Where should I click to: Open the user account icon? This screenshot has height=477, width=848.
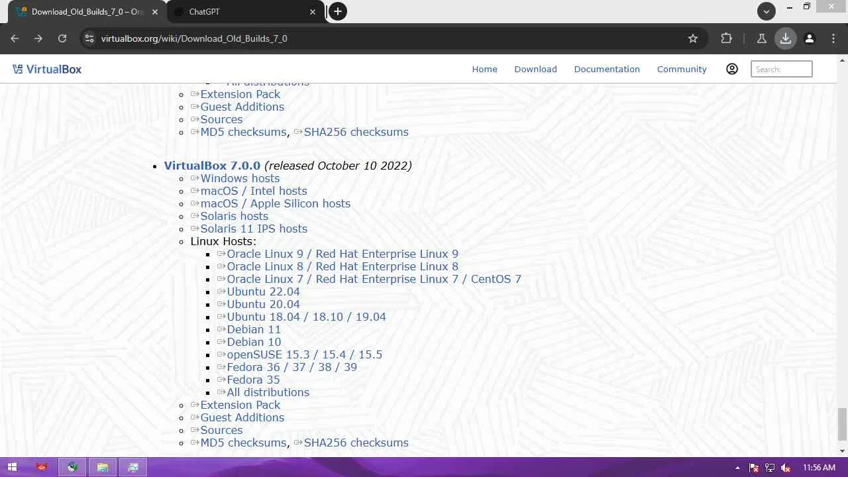[x=732, y=69]
